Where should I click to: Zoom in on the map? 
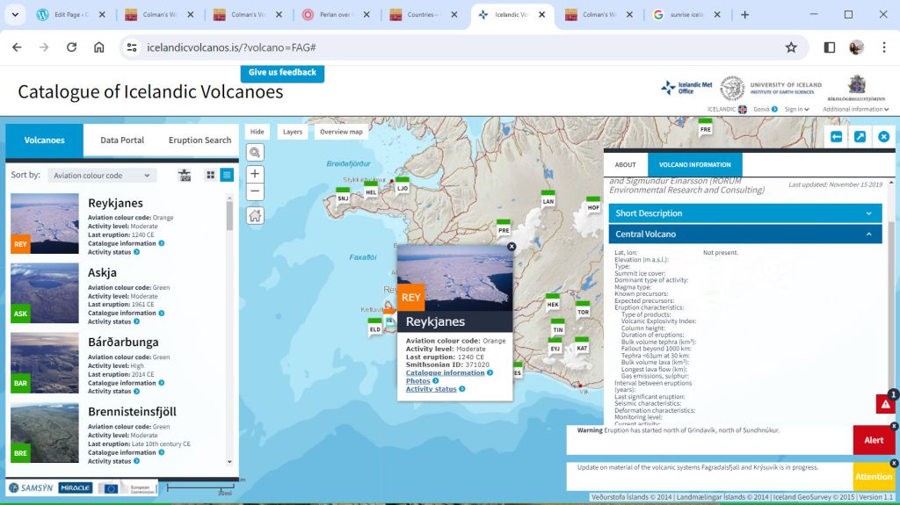(255, 174)
